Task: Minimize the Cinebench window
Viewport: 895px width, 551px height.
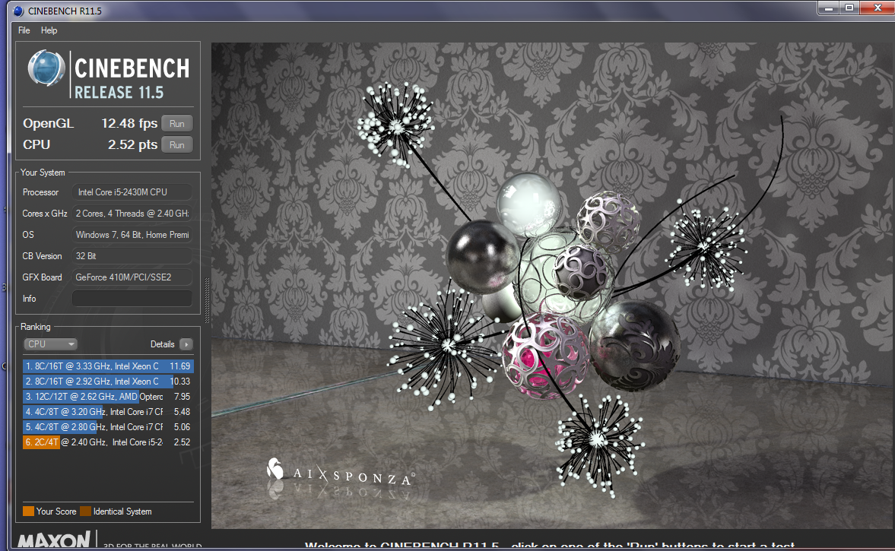Action: (x=828, y=8)
